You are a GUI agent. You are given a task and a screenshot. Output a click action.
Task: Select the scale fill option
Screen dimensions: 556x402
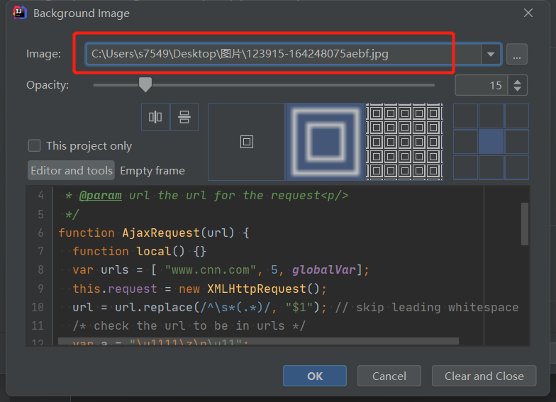coord(325,142)
